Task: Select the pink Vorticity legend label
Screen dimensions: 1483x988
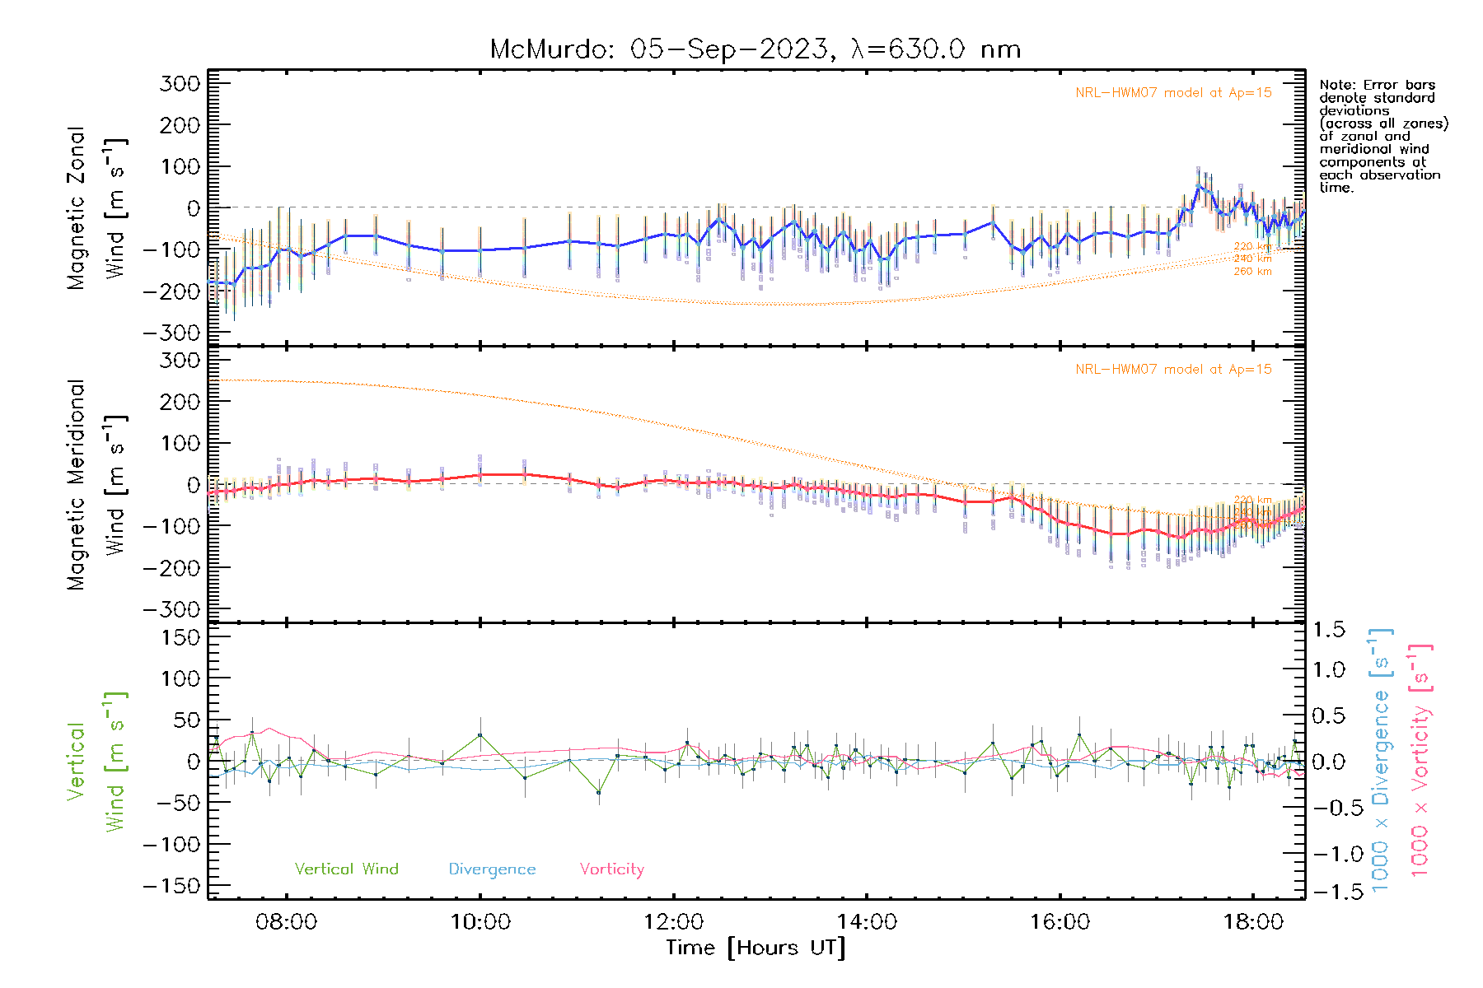Action: 611,869
